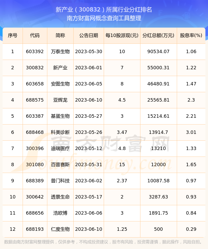Click the dividend total 90534.07
The width and height of the screenshot is (208, 249).
coord(158,52)
